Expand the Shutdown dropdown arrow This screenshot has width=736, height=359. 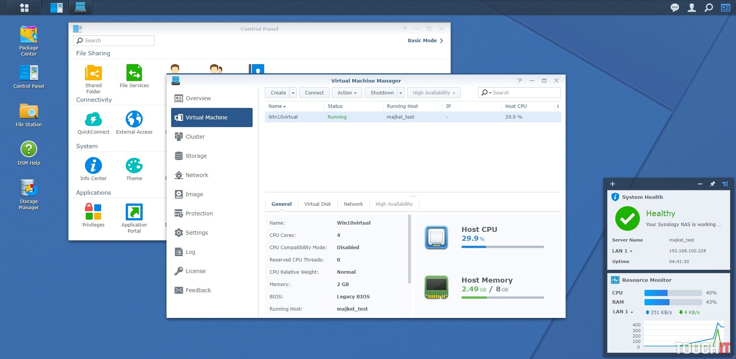pyautogui.click(x=401, y=93)
